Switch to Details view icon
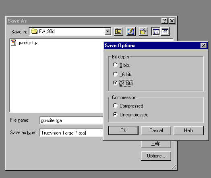211x178 pixels. point(165,31)
